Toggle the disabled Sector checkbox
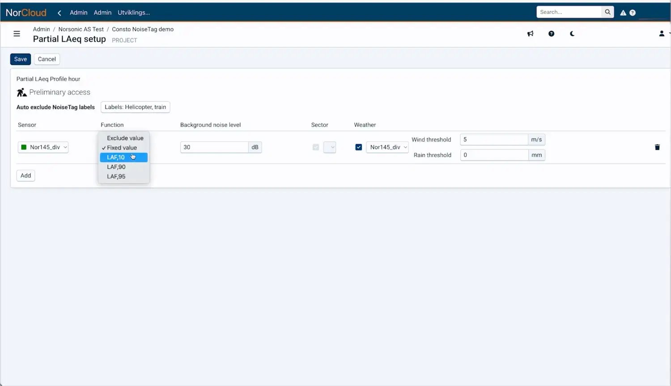This screenshot has height=386, width=671. pyautogui.click(x=316, y=147)
